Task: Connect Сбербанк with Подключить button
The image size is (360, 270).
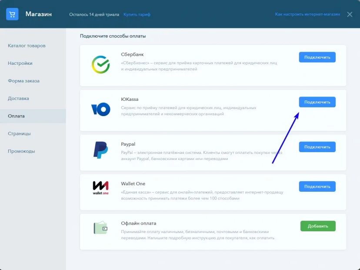Action: (317, 57)
